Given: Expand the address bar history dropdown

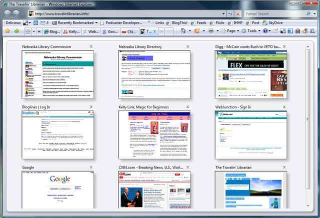Looking at the screenshot, I should (x=223, y=14).
